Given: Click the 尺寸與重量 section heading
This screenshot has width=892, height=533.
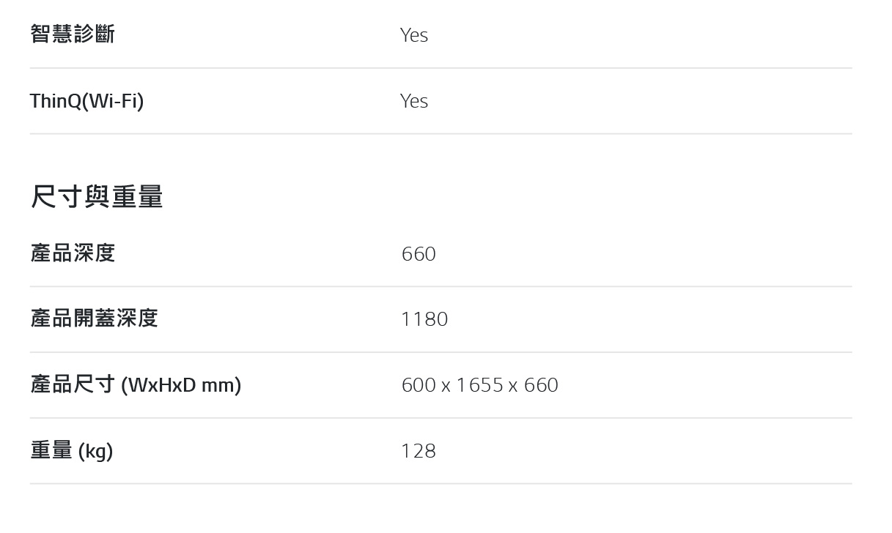Looking at the screenshot, I should click(97, 197).
